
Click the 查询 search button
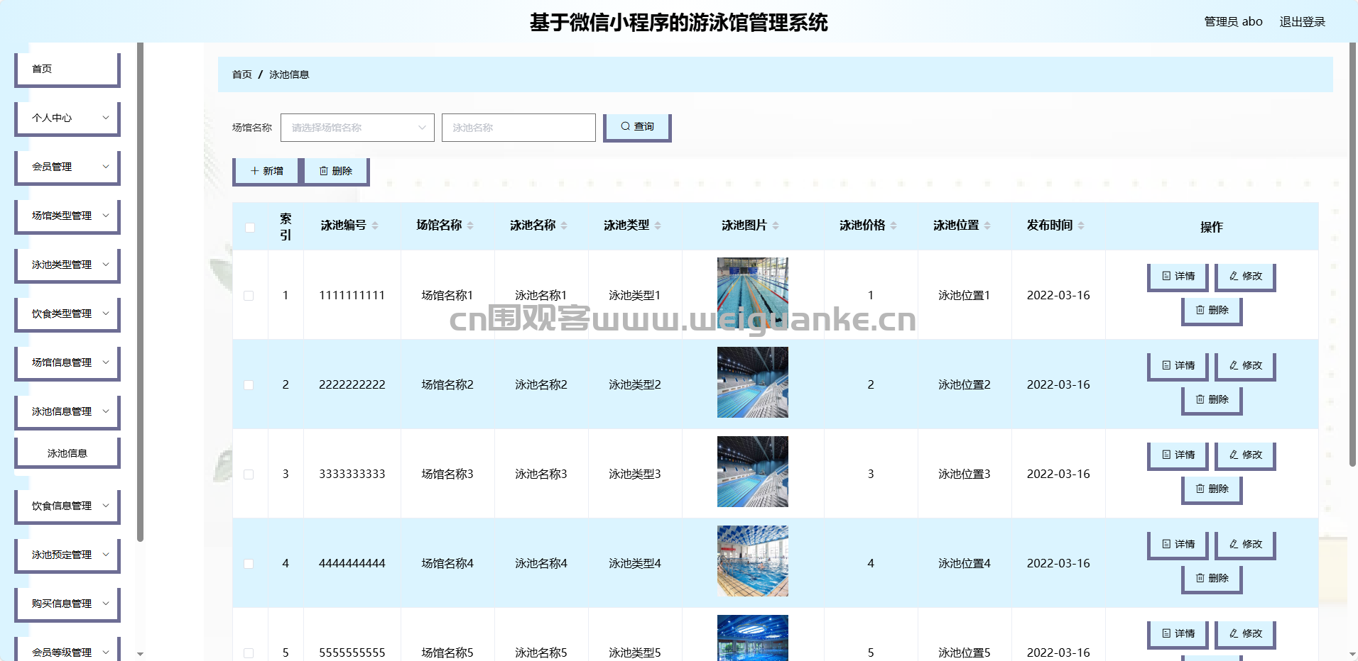pos(637,127)
